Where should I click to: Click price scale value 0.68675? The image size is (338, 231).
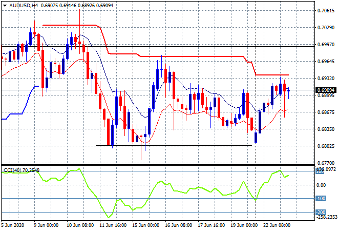(x=326, y=112)
